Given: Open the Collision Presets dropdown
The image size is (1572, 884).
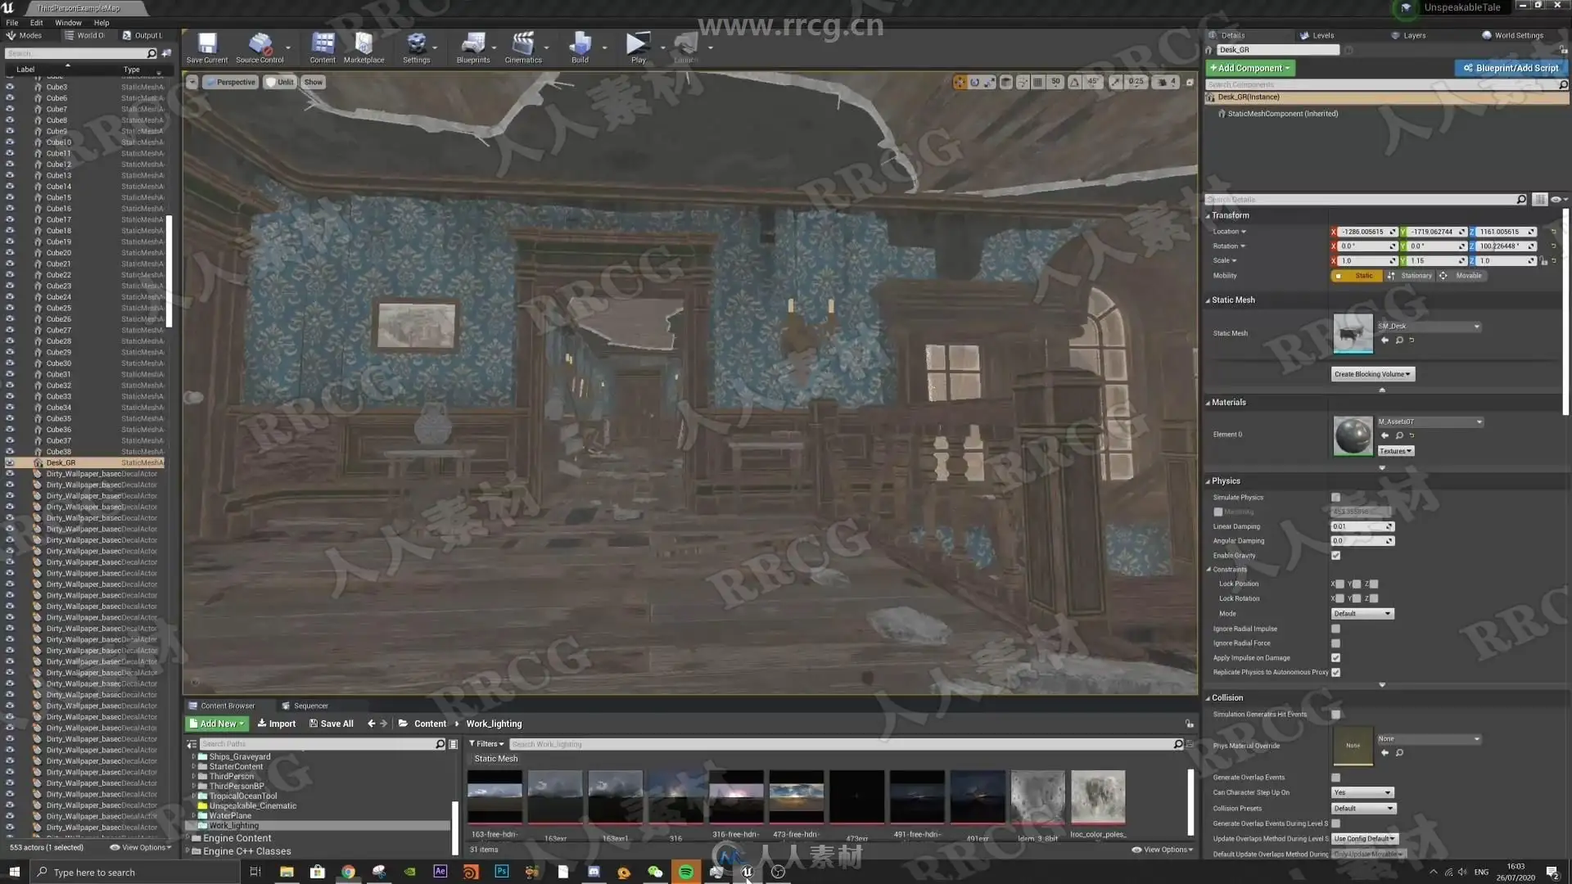Looking at the screenshot, I should click(1362, 809).
